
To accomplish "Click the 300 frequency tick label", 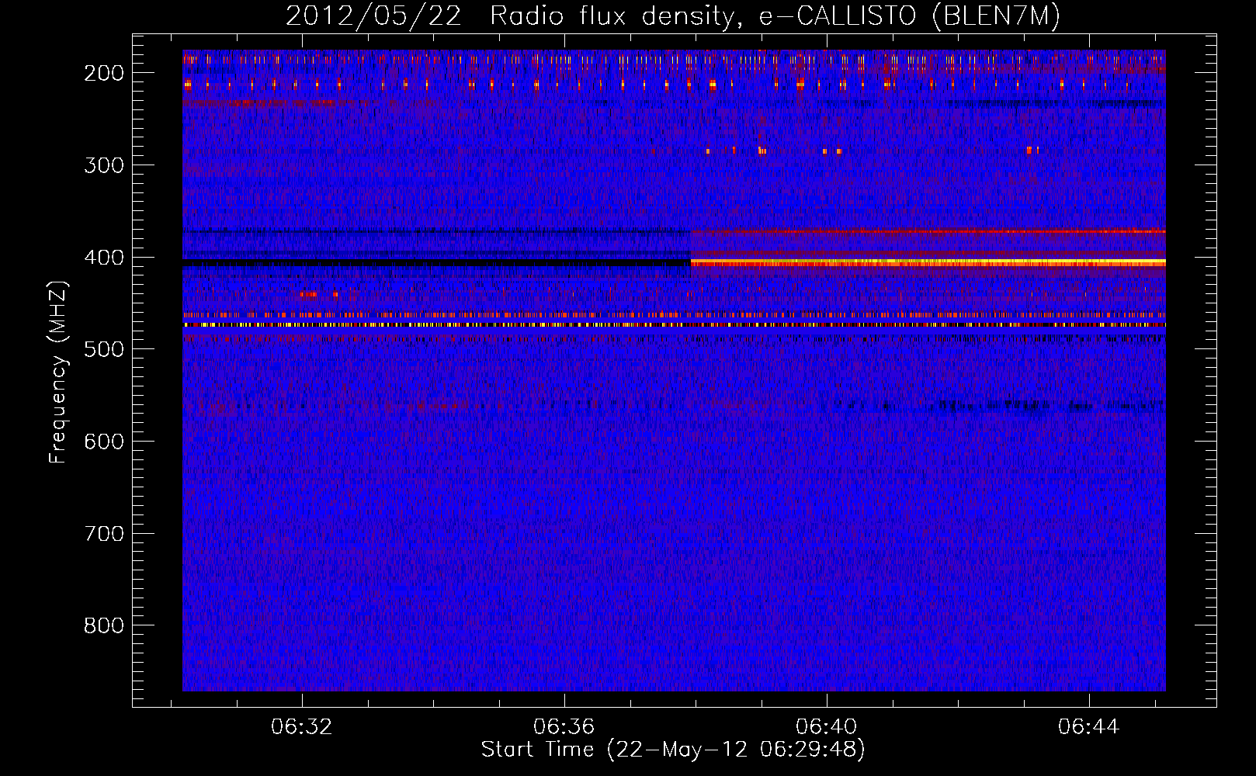I will 103,165.
